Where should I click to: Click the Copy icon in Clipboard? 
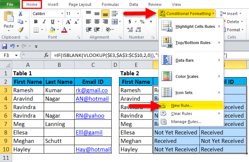[20, 21]
